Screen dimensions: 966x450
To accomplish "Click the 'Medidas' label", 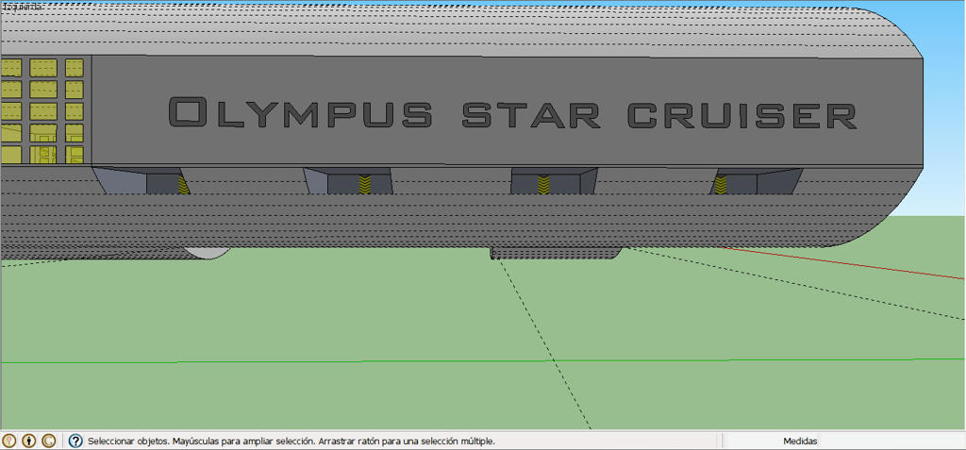I will click(x=800, y=442).
